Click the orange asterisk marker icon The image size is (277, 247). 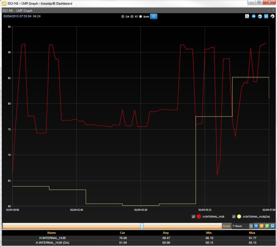[261, 226]
